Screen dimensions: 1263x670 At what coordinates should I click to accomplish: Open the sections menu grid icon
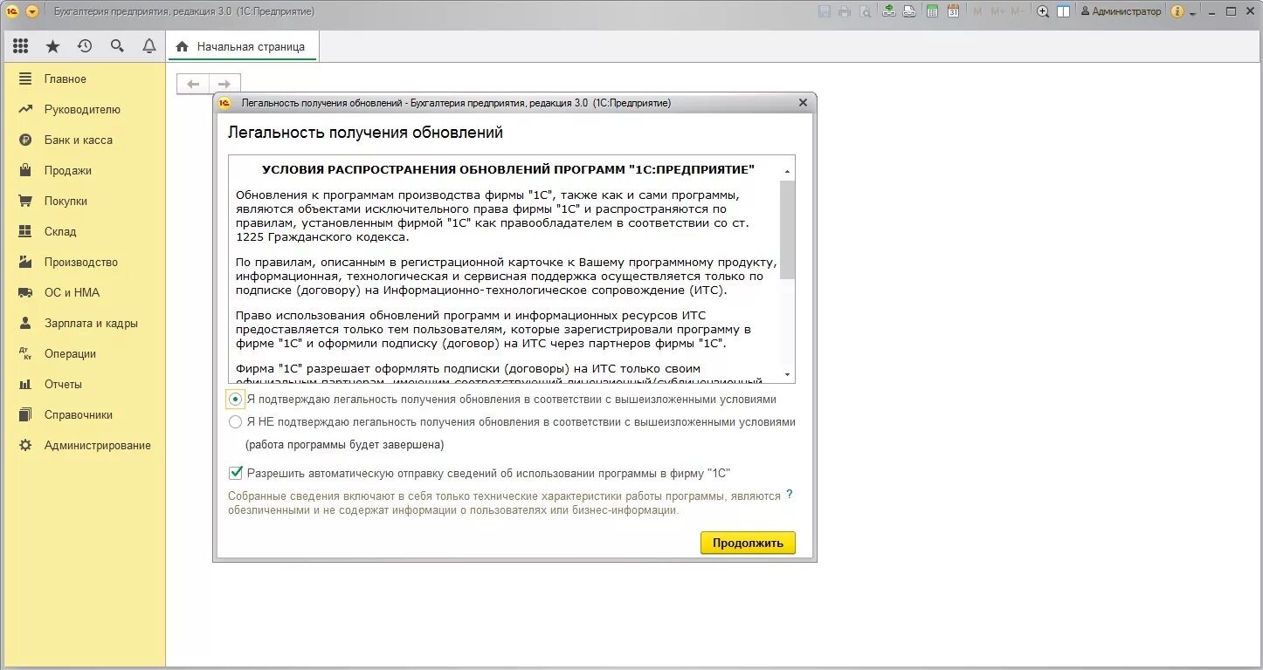[20, 46]
